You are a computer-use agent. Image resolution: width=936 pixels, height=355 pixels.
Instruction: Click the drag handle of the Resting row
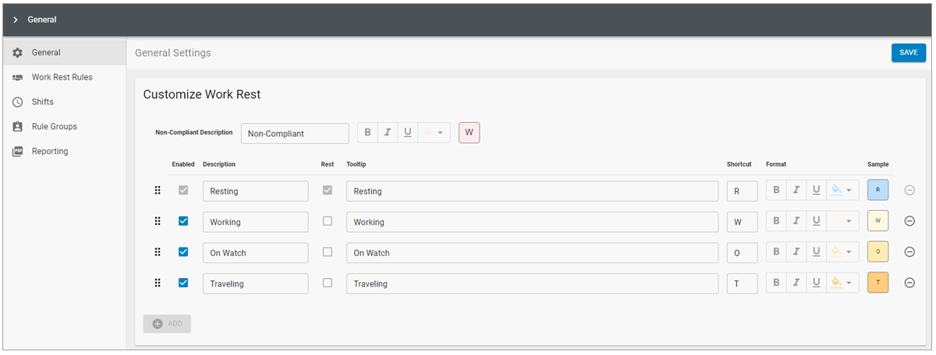(158, 191)
